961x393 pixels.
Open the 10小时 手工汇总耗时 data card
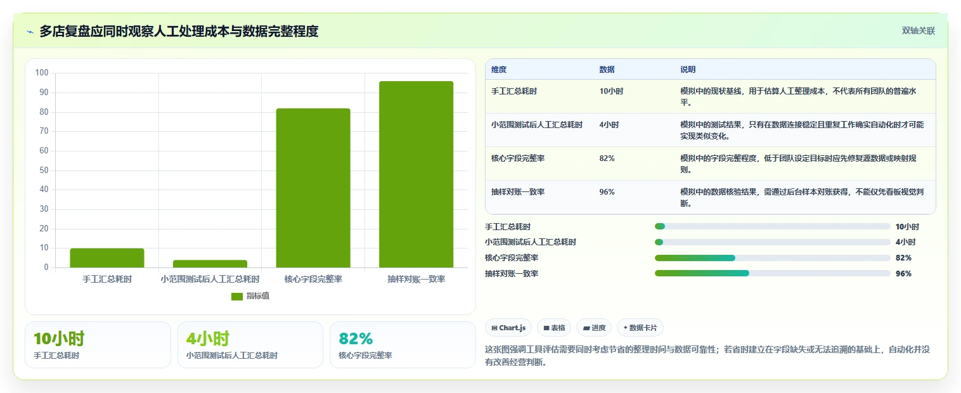coord(98,345)
